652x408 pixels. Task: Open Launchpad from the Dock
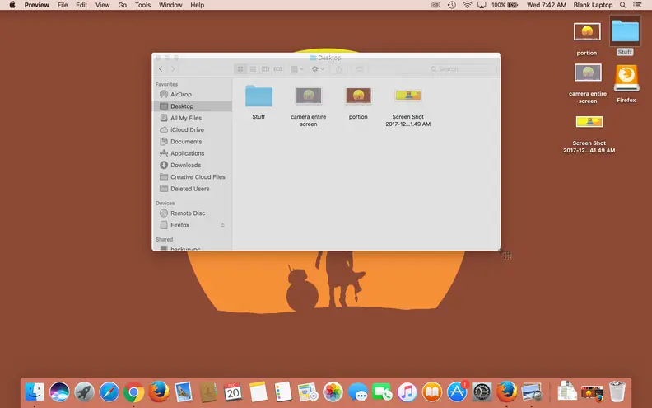(x=85, y=392)
